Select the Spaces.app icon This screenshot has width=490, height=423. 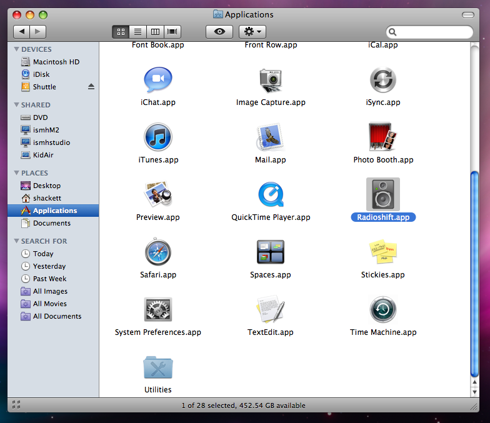[x=270, y=252]
